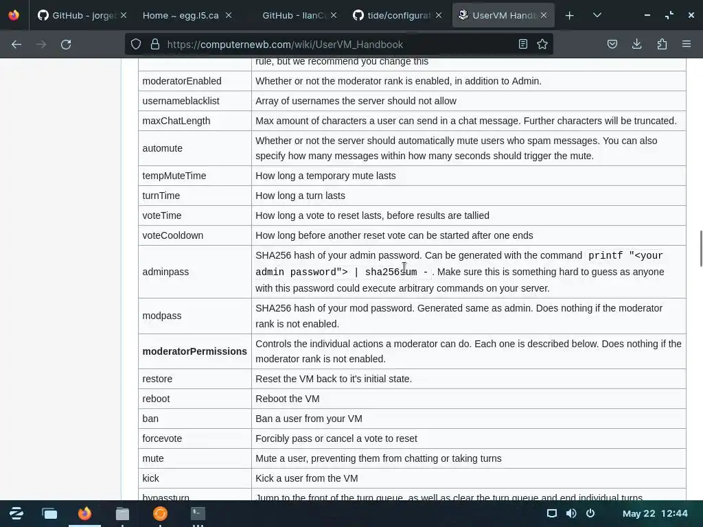Click the forcevote table cell
Screen dimensions: 703x527
tap(195, 438)
